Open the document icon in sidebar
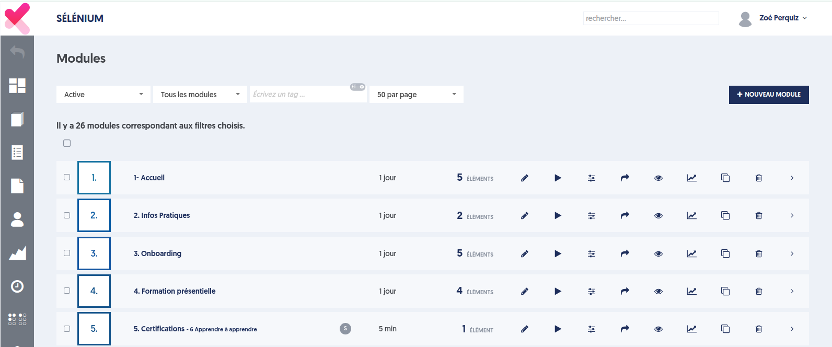Image resolution: width=832 pixels, height=347 pixels. pyautogui.click(x=17, y=186)
